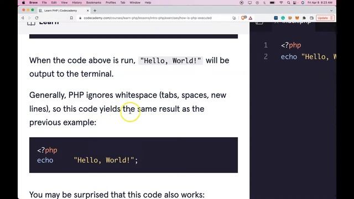Screen dimensions: 354x199
Task: Open the Bookmarks menu
Action: tap(93, 3)
